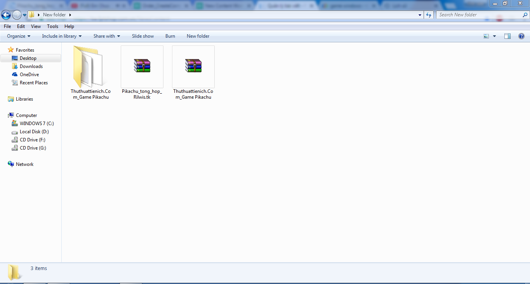530x284 pixels.
Task: Refresh the folder with the address bar button
Action: point(429,15)
